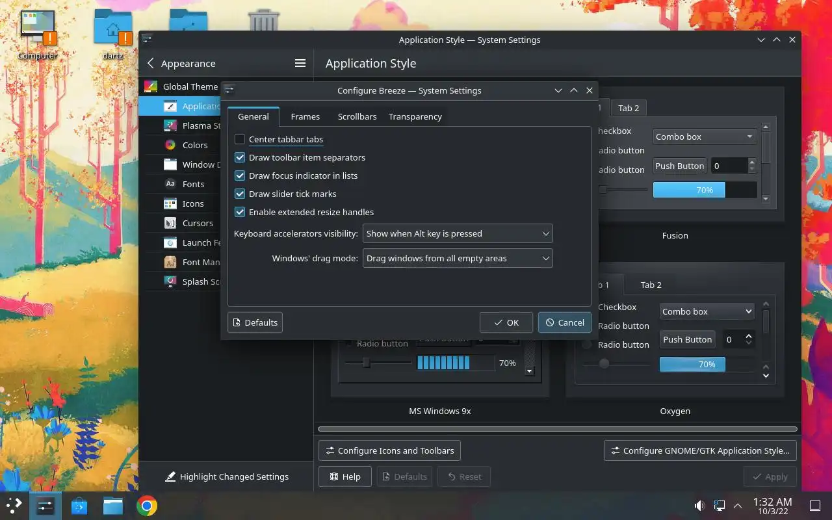Viewport: 832px width, 520px height.
Task: Switch to the Transparency tab
Action: coord(415,116)
